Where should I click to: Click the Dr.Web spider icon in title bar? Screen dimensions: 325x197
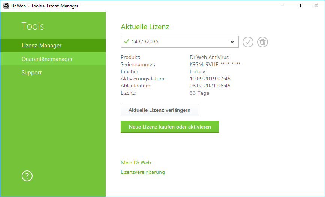pos(6,6)
